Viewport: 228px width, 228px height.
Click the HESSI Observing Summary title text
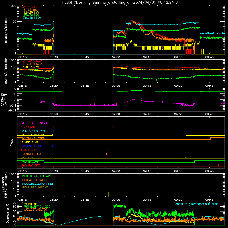click(x=121, y=2)
